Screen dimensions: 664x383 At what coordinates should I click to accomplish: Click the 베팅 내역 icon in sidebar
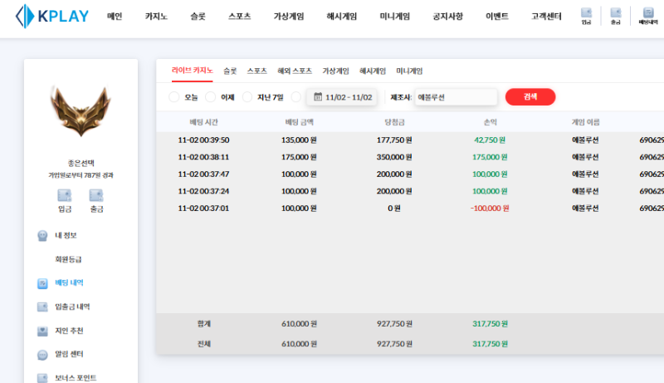42,283
